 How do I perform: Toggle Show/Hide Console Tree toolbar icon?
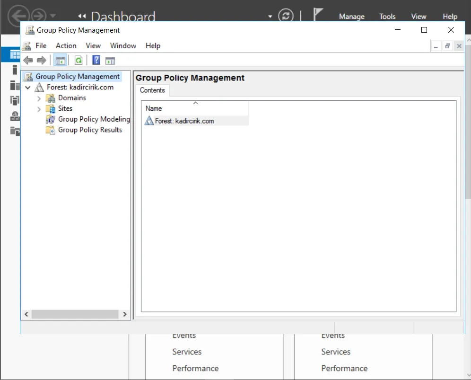click(x=61, y=61)
